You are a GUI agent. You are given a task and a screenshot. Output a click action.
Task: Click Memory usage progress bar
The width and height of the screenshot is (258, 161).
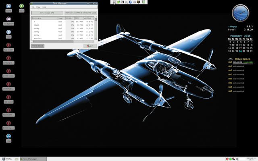click(x=81, y=13)
